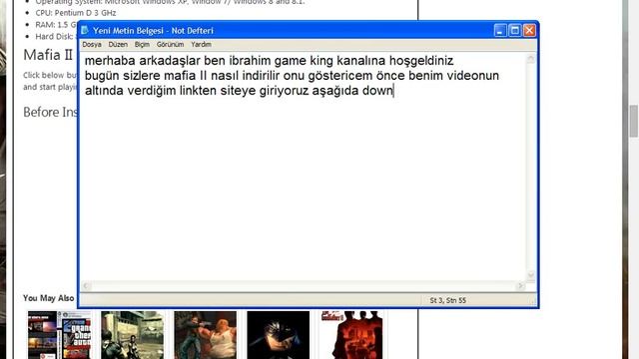Open the third thumbnail with bald man
The width and height of the screenshot is (639, 359).
(205, 335)
